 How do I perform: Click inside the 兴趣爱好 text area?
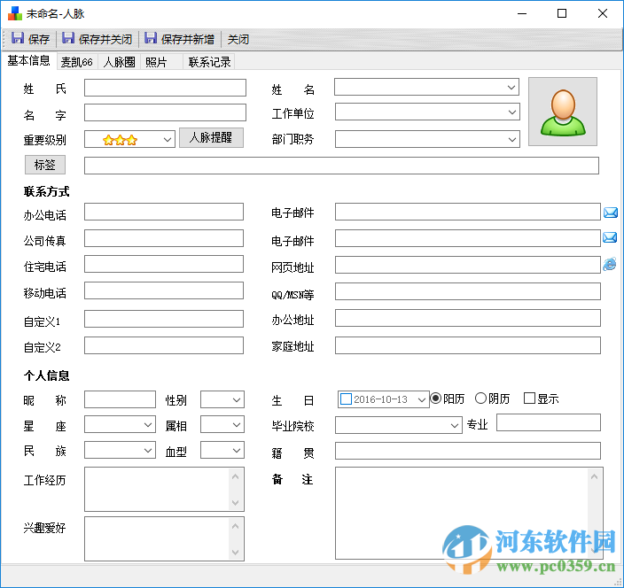click(156, 538)
